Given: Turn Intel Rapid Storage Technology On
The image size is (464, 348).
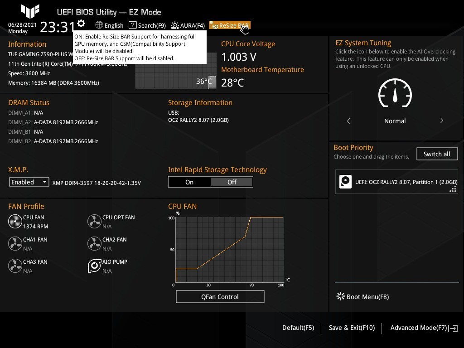Looking at the screenshot, I should pos(189,182).
